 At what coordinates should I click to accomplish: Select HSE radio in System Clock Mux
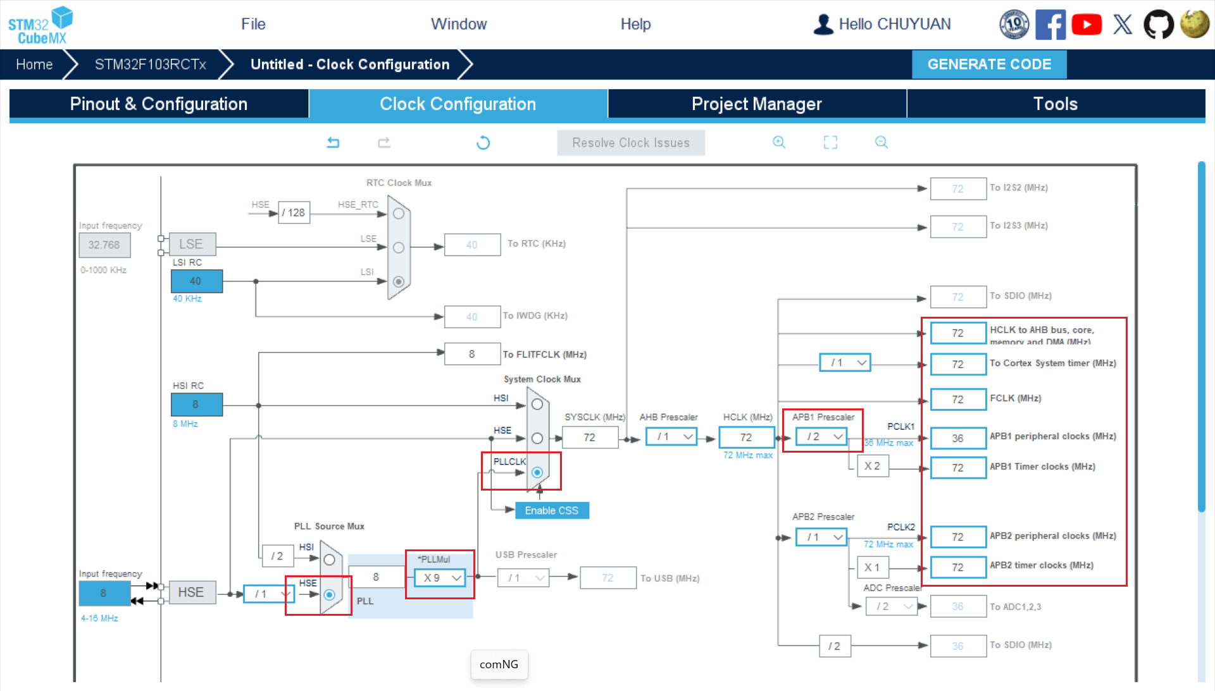tap(537, 438)
